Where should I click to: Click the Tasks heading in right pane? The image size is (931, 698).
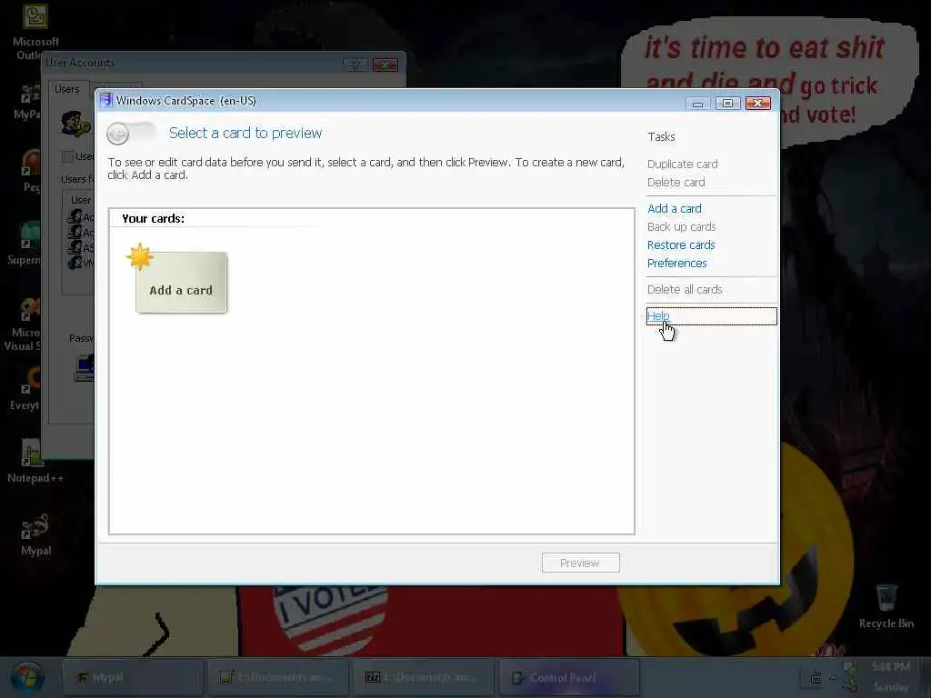pos(661,136)
